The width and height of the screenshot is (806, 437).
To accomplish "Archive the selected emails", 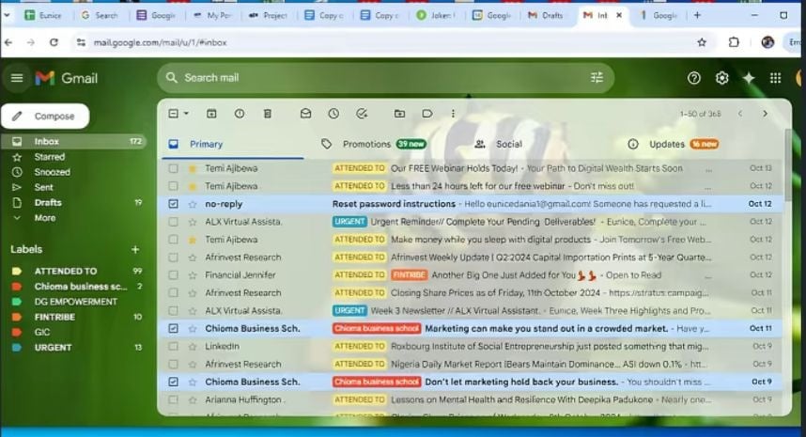I will pyautogui.click(x=211, y=114).
